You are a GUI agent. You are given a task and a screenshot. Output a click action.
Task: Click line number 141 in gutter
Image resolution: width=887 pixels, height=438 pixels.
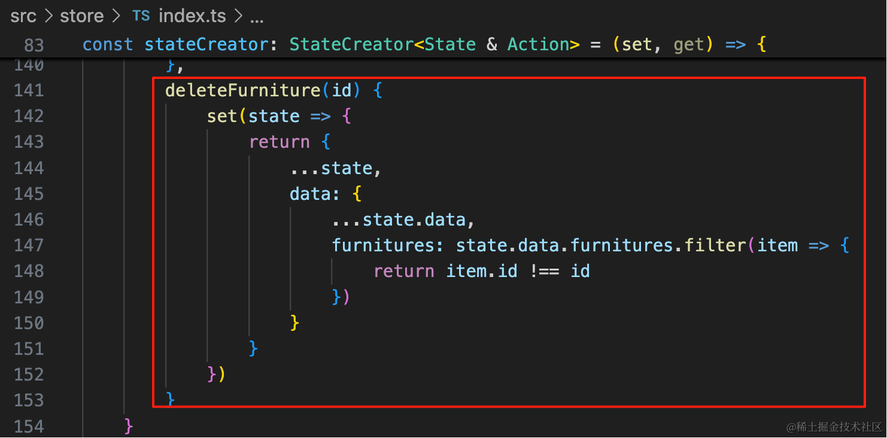coord(29,90)
